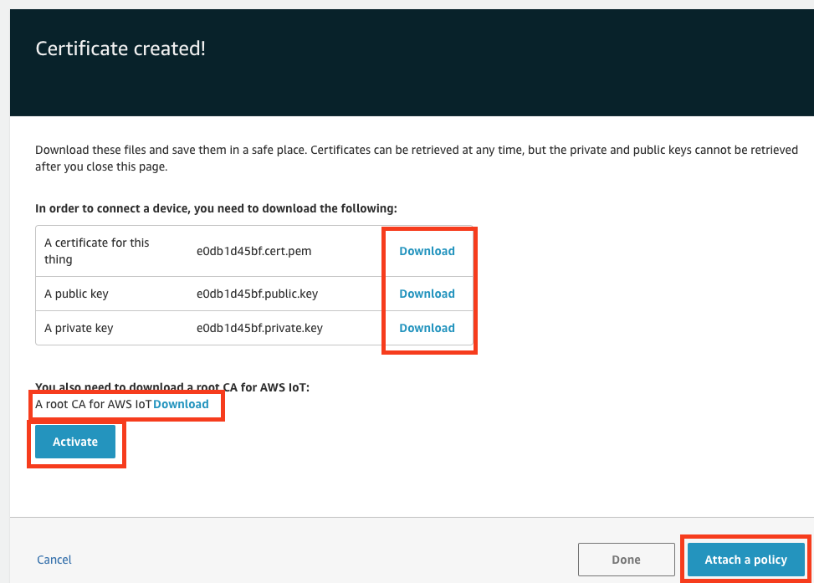Download the root CA for AWS IoT
Image resolution: width=814 pixels, height=583 pixels.
[181, 404]
